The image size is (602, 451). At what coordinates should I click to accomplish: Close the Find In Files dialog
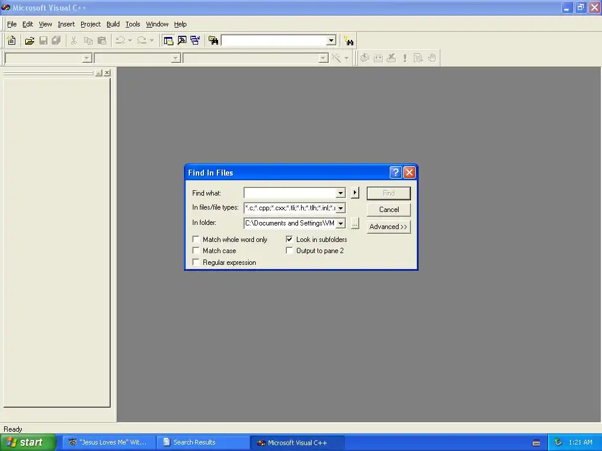[x=409, y=173]
